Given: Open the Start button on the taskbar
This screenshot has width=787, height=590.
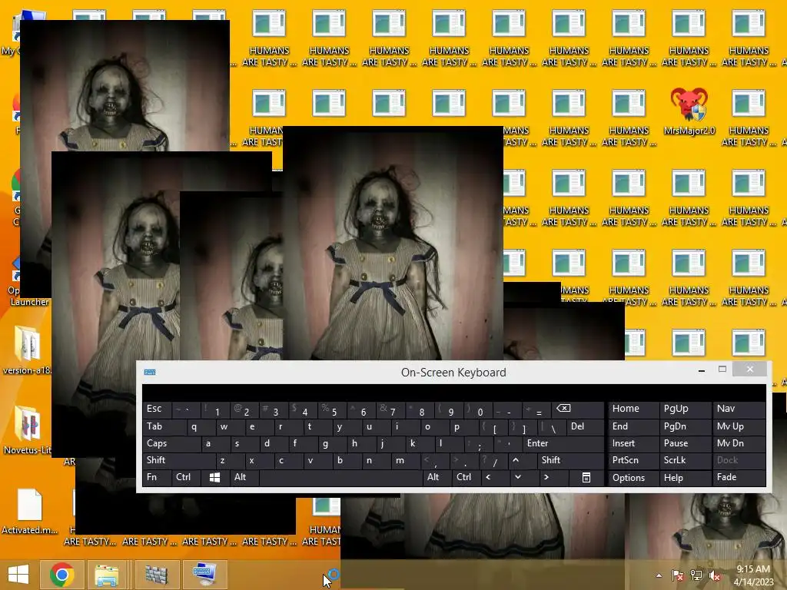Looking at the screenshot, I should [18, 575].
